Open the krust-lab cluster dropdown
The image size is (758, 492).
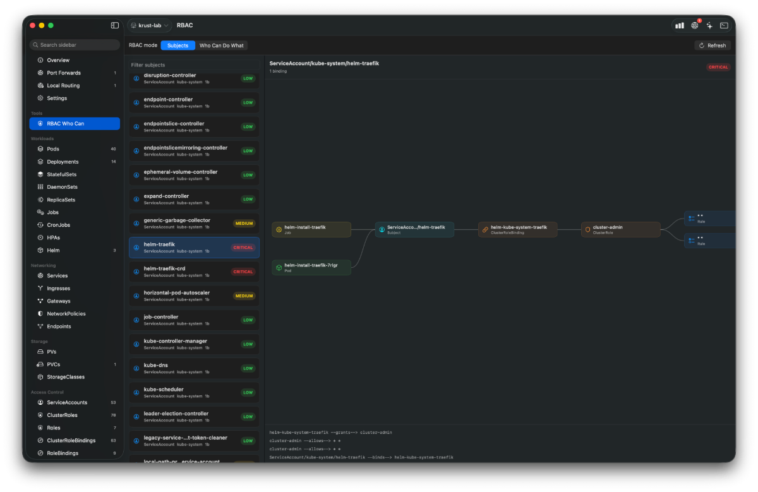[x=149, y=25]
